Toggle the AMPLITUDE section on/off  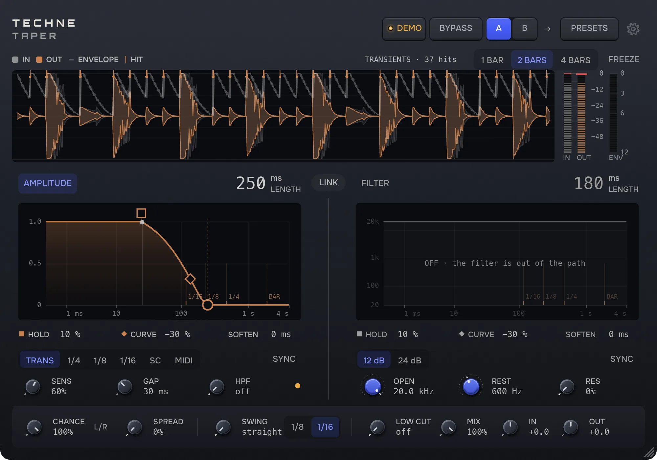point(48,183)
